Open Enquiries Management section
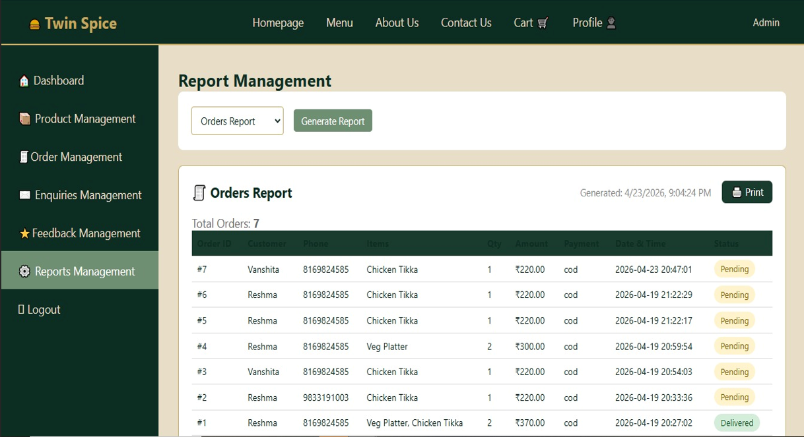Image resolution: width=804 pixels, height=437 pixels. coord(79,195)
